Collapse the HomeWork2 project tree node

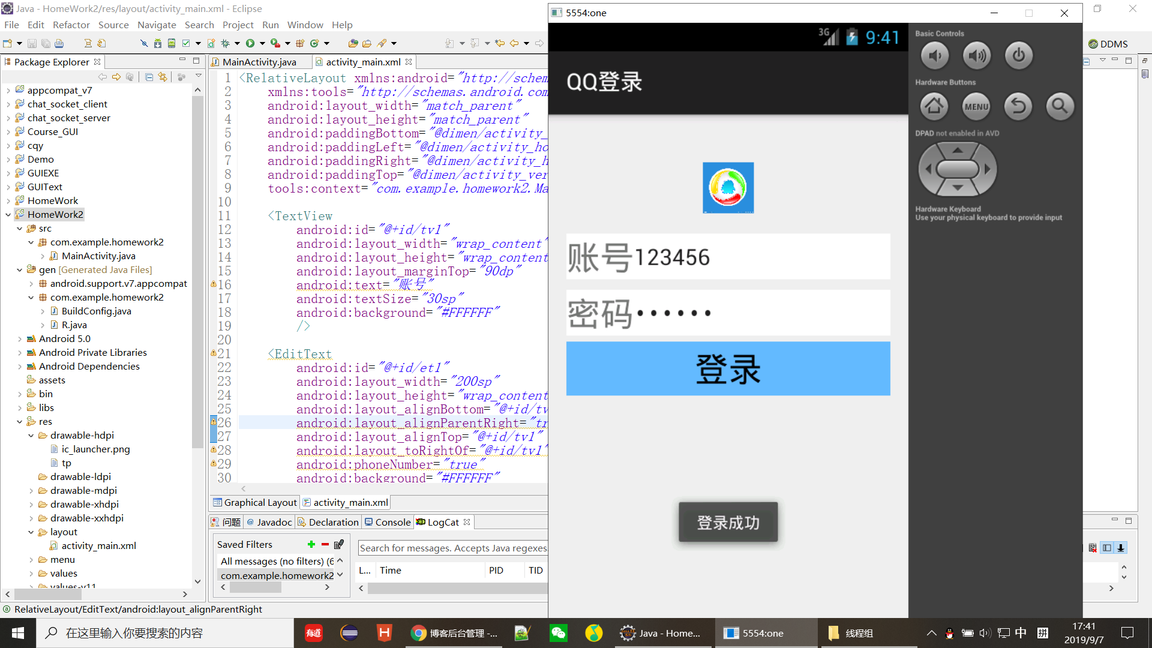pos(8,215)
